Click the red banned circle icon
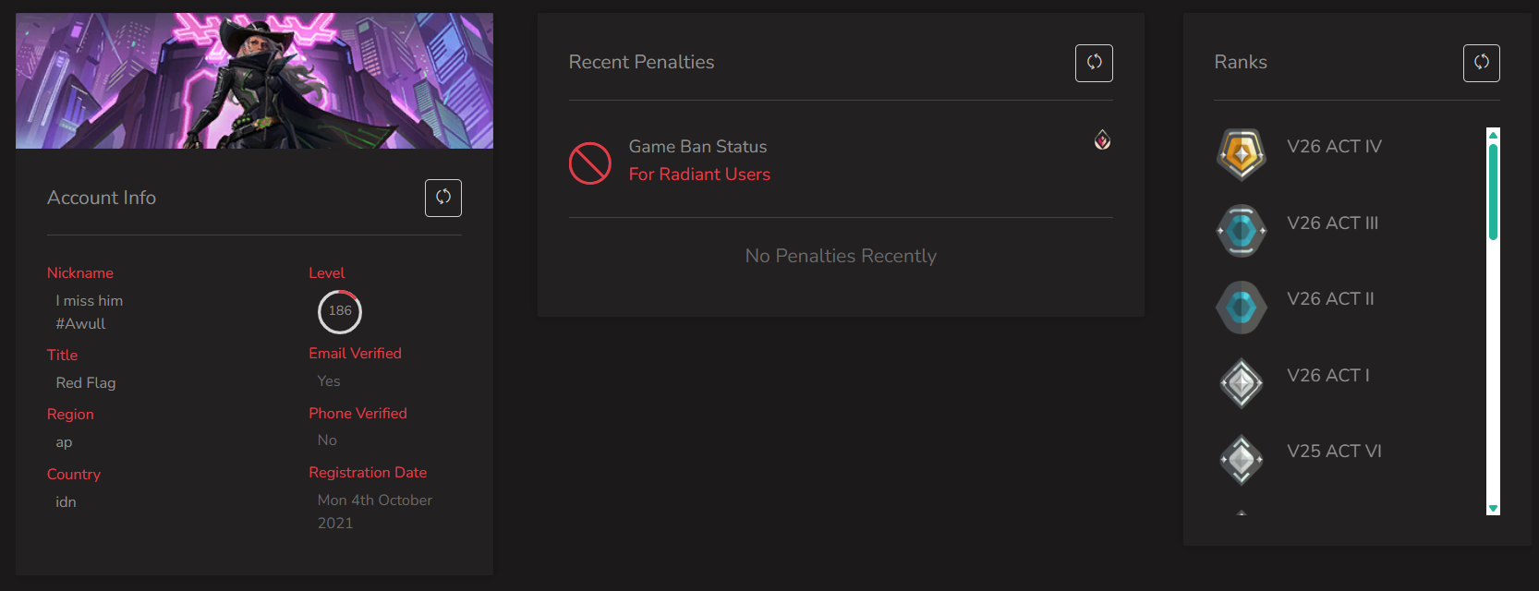This screenshot has width=1539, height=591. [590, 163]
